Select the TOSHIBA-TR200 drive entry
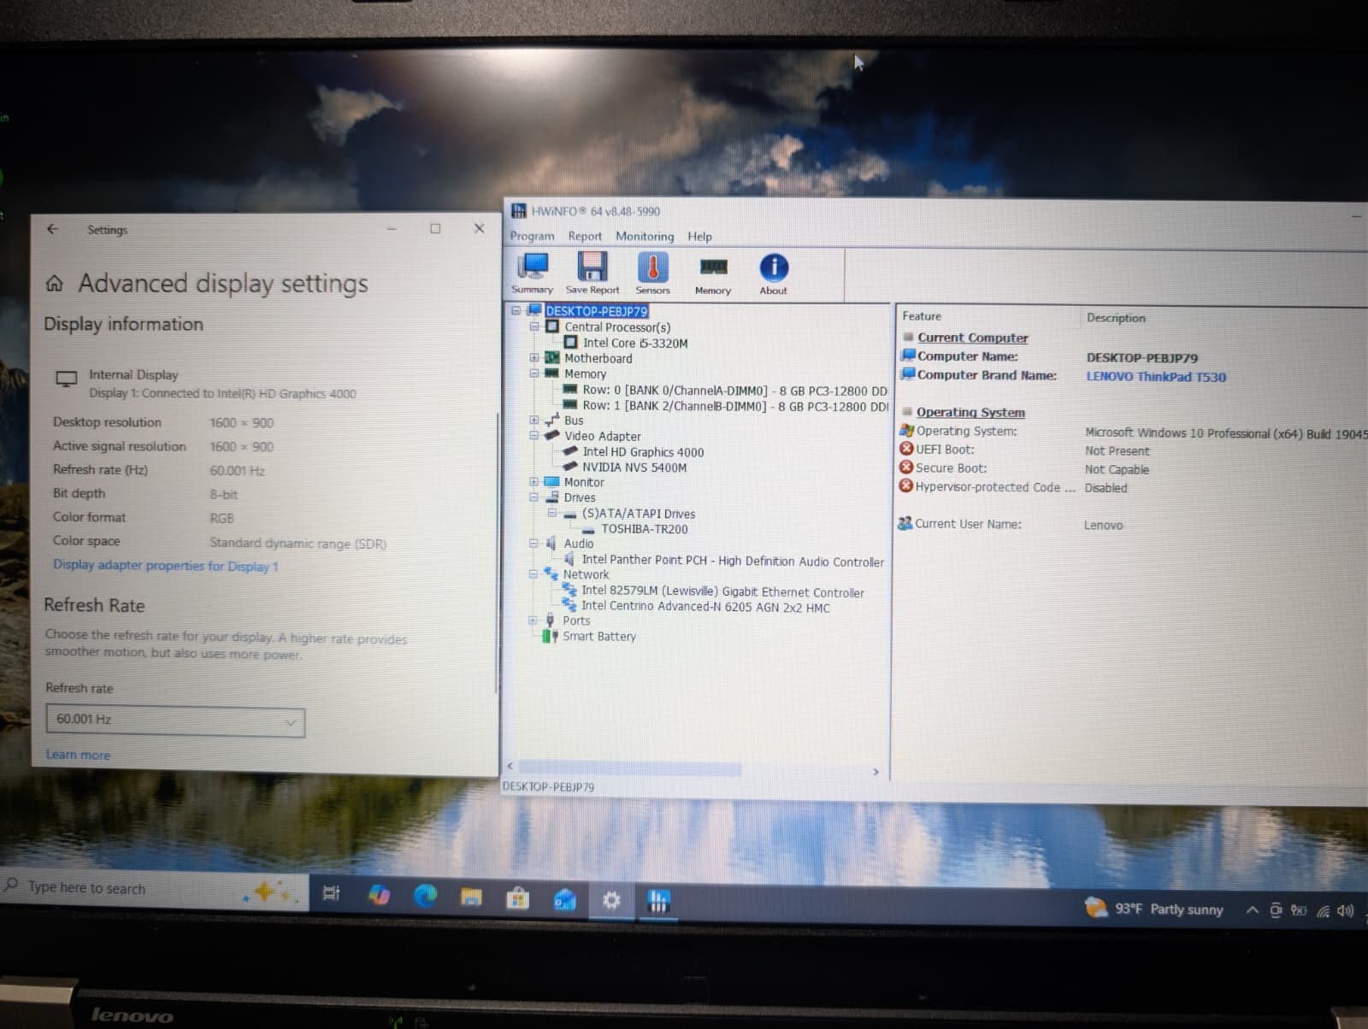 click(x=644, y=529)
